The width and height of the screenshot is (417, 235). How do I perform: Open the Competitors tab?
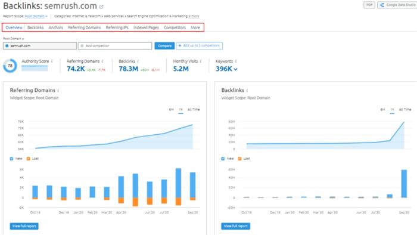pyautogui.click(x=175, y=27)
